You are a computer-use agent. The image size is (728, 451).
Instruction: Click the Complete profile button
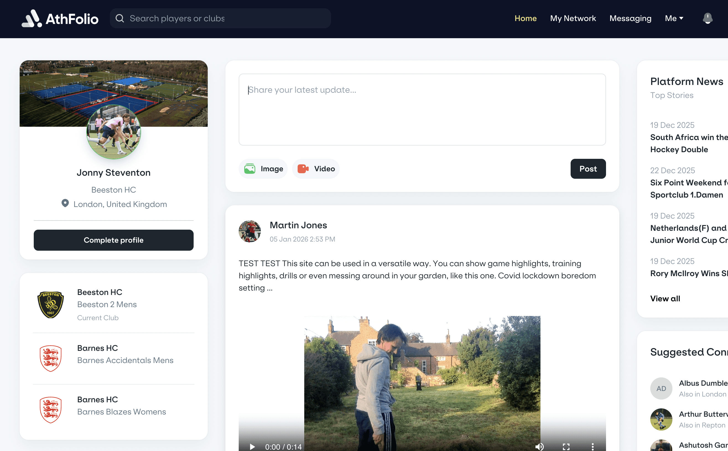[x=114, y=240]
